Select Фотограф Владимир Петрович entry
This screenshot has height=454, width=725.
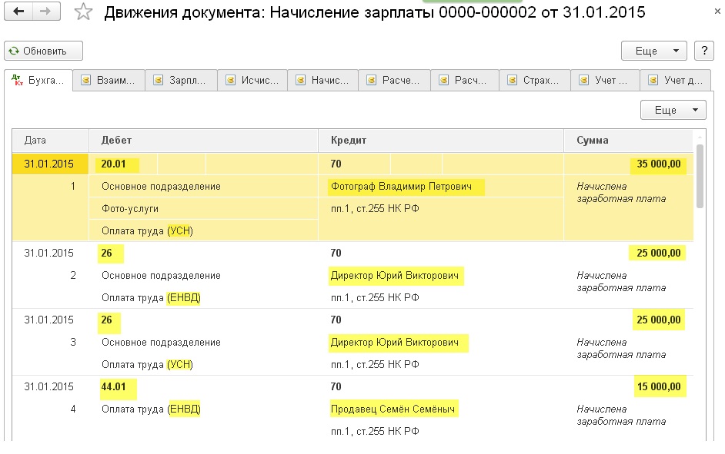click(x=401, y=187)
